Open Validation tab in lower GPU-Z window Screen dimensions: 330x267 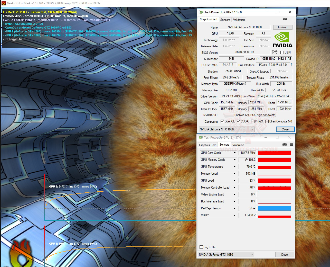coord(238,145)
